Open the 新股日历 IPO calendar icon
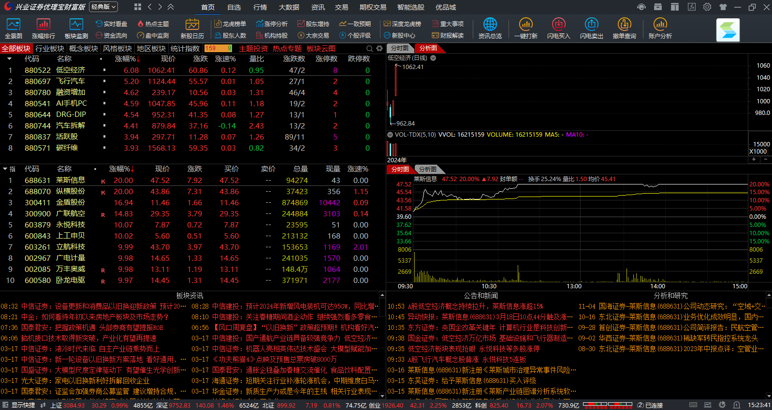The image size is (772, 410). tap(192, 28)
